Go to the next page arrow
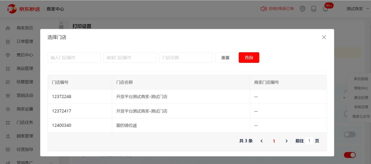Viewport: 371px width, 164px height. coord(286,141)
